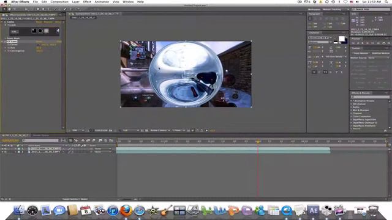Select the Pen tool in toolbar
Viewport: 392px width, 220px height.
pos(43,9)
